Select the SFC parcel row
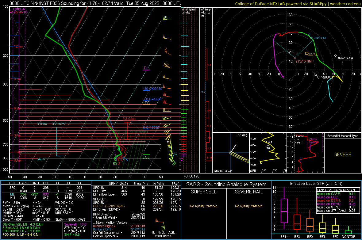Viewport: 362px width, 240px height. point(46,188)
